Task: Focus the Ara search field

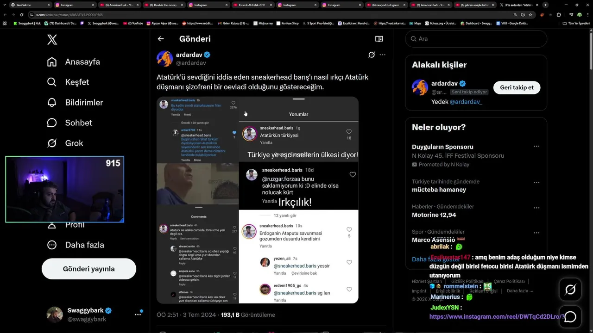Action: [476, 39]
